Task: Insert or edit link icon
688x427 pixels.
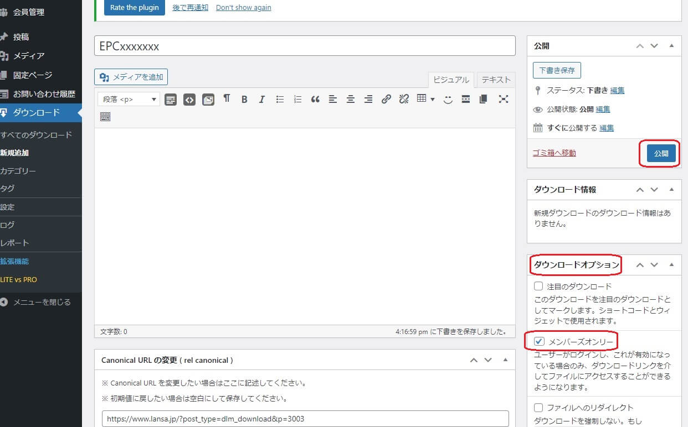Action: coord(386,100)
